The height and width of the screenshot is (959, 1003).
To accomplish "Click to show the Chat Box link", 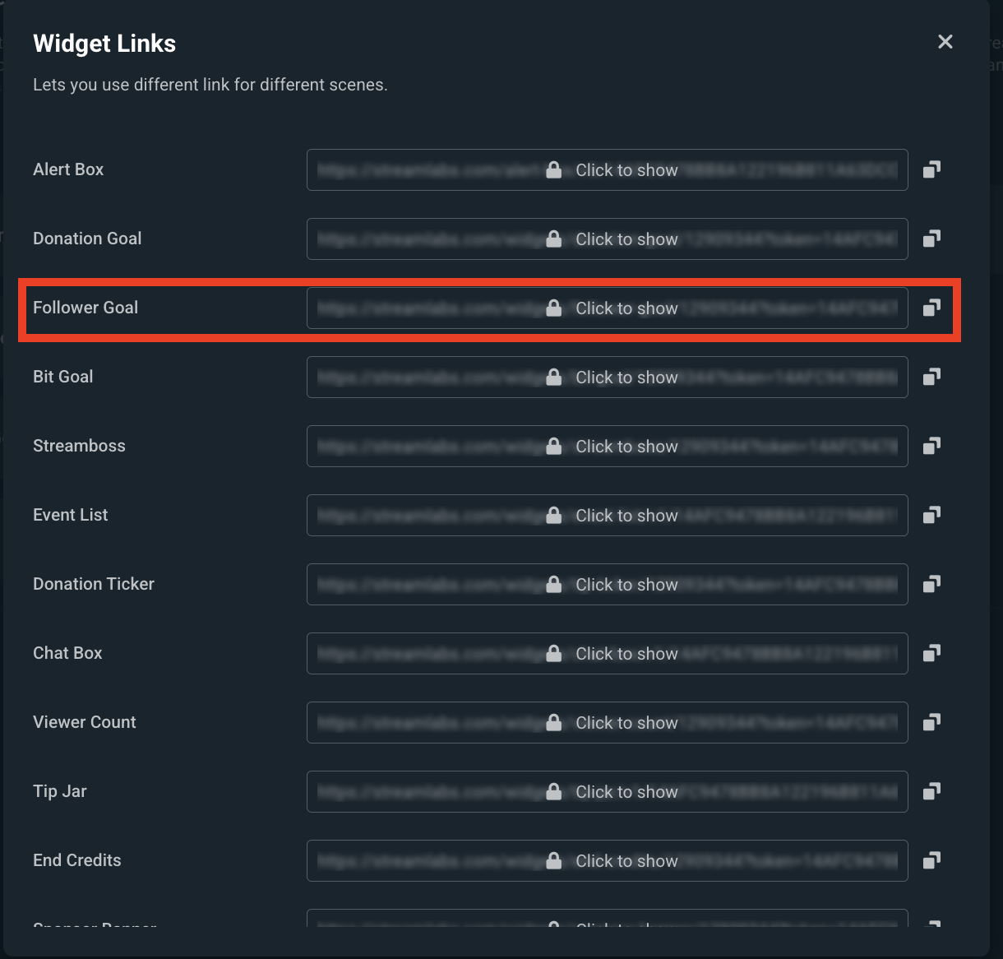I will 626,653.
